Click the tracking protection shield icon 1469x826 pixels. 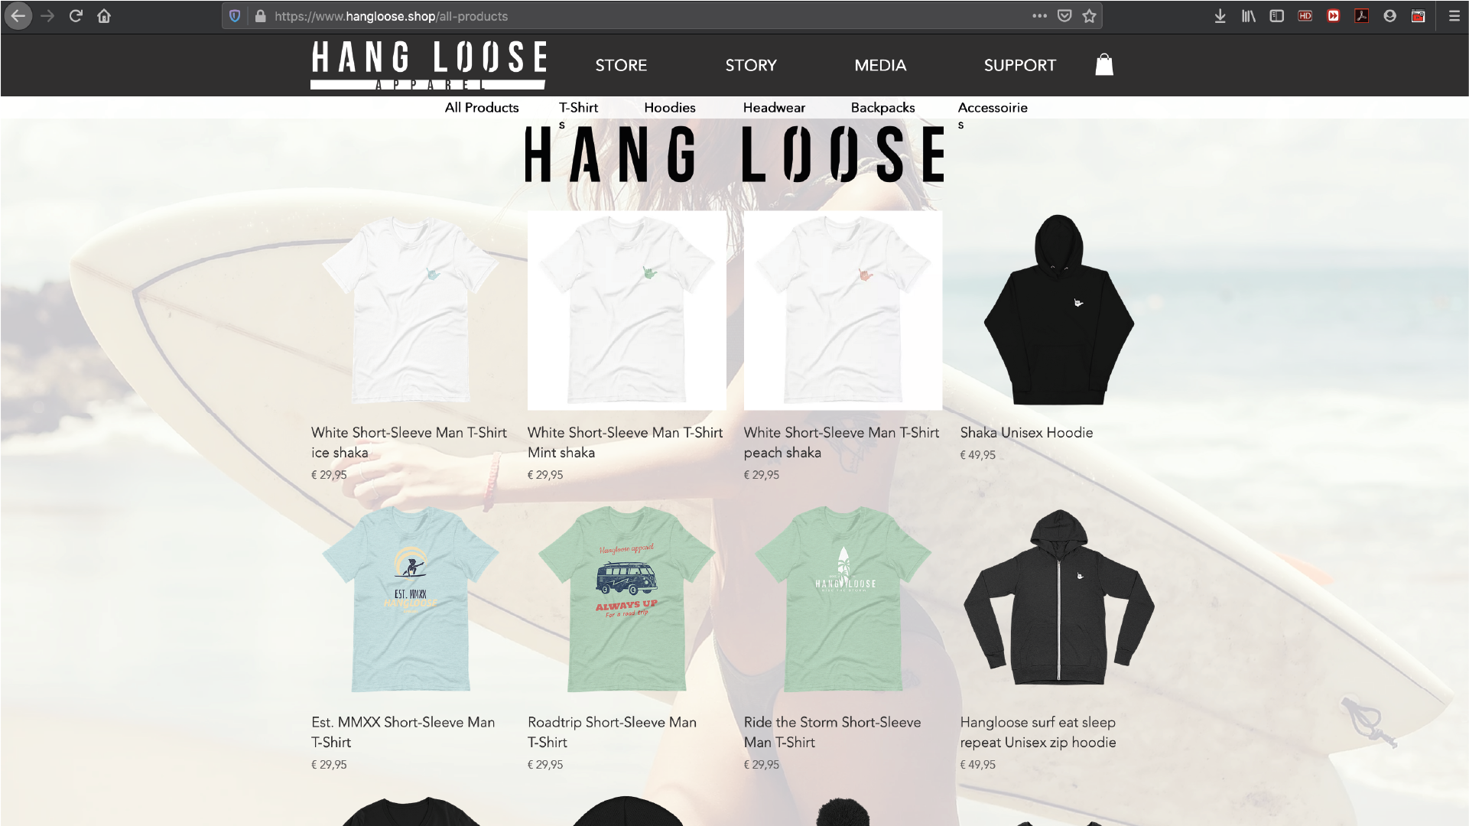point(235,16)
